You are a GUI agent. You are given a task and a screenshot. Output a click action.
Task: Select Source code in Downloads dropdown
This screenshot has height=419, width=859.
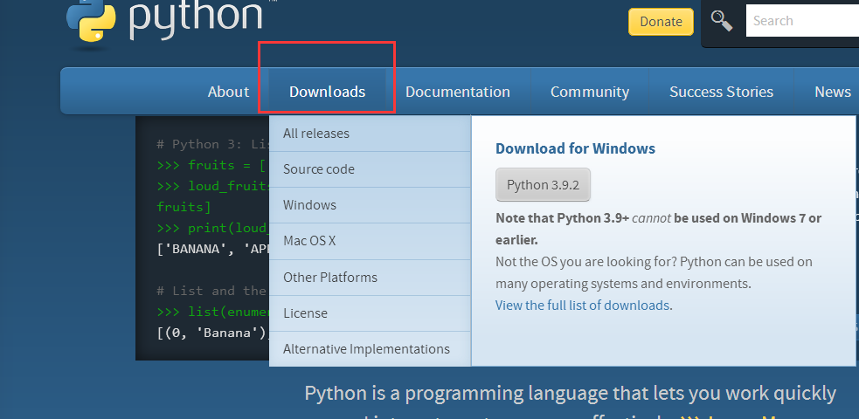(370, 169)
